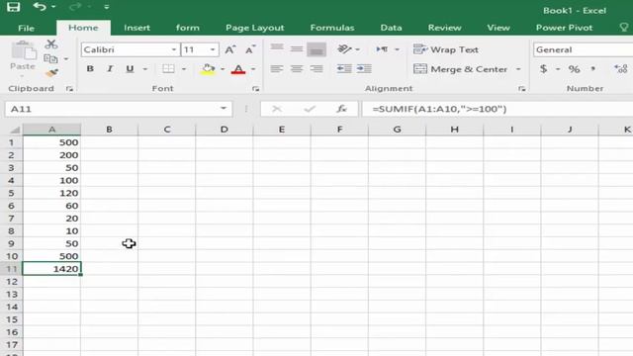Click Merge & Center

(461, 69)
